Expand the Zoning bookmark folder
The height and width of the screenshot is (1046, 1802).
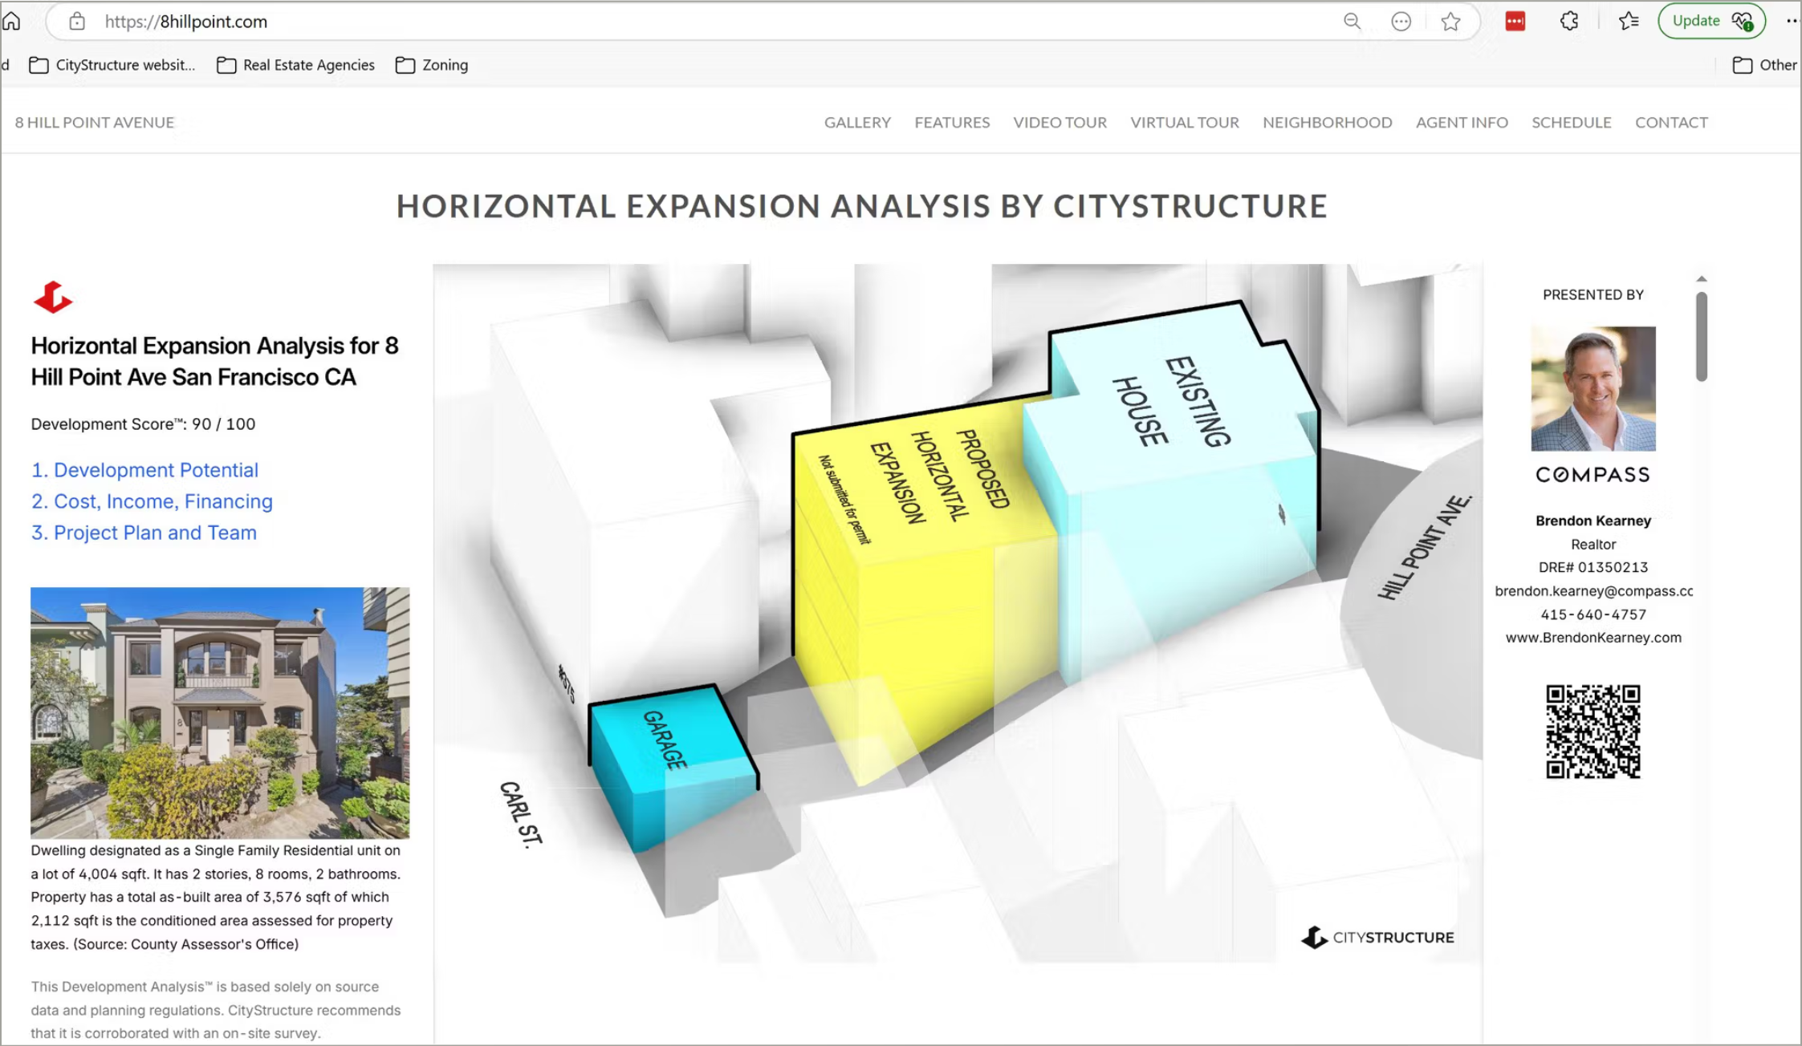[432, 65]
